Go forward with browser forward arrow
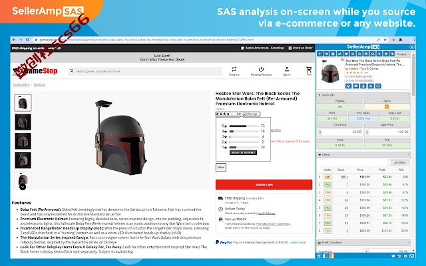 (21, 40)
